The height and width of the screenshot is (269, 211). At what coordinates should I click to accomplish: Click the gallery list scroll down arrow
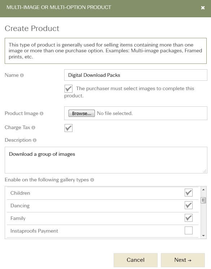click(x=203, y=236)
